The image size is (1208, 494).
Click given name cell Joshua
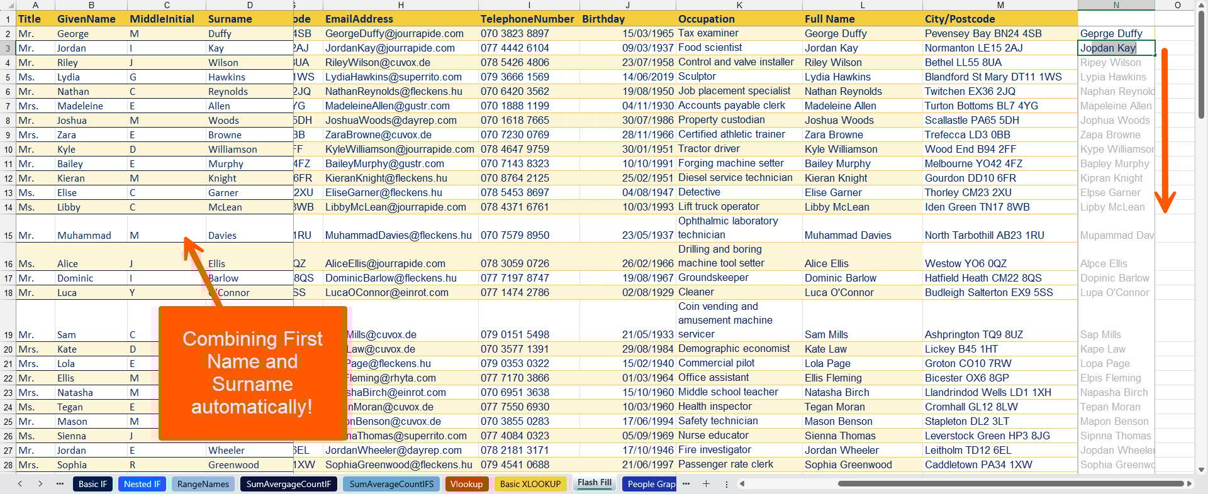click(91, 120)
